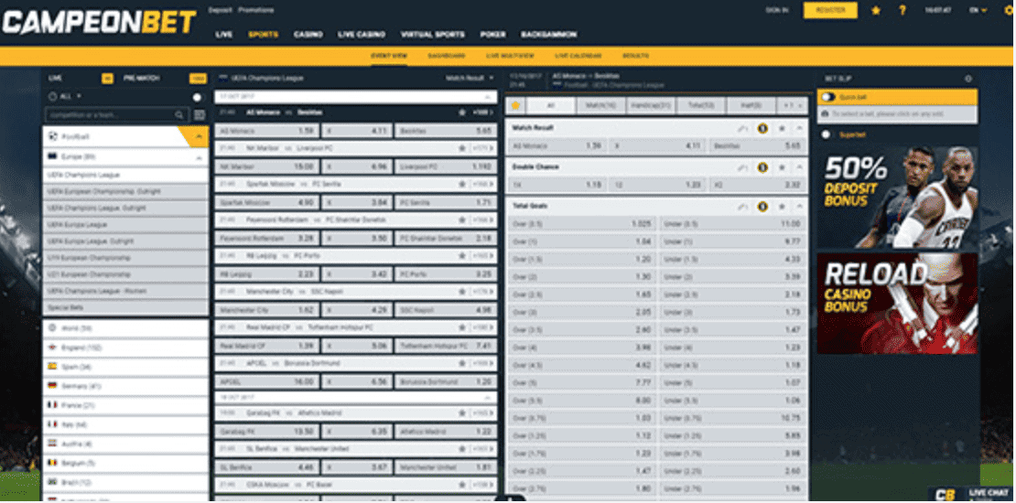Select the UEFA Europa League competition

tap(125, 225)
